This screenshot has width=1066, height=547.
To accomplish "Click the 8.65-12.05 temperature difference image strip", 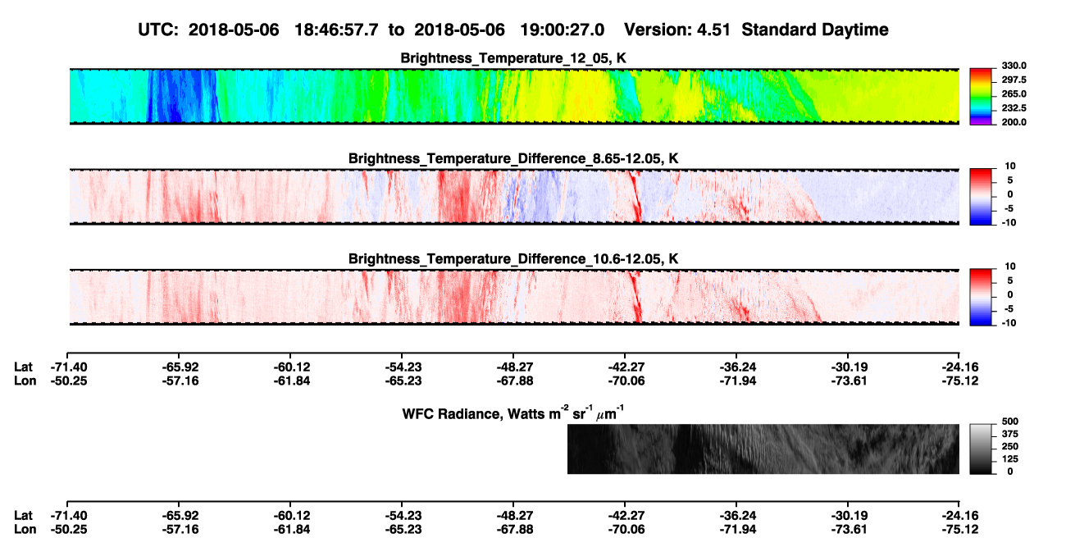I will pos(514,197).
